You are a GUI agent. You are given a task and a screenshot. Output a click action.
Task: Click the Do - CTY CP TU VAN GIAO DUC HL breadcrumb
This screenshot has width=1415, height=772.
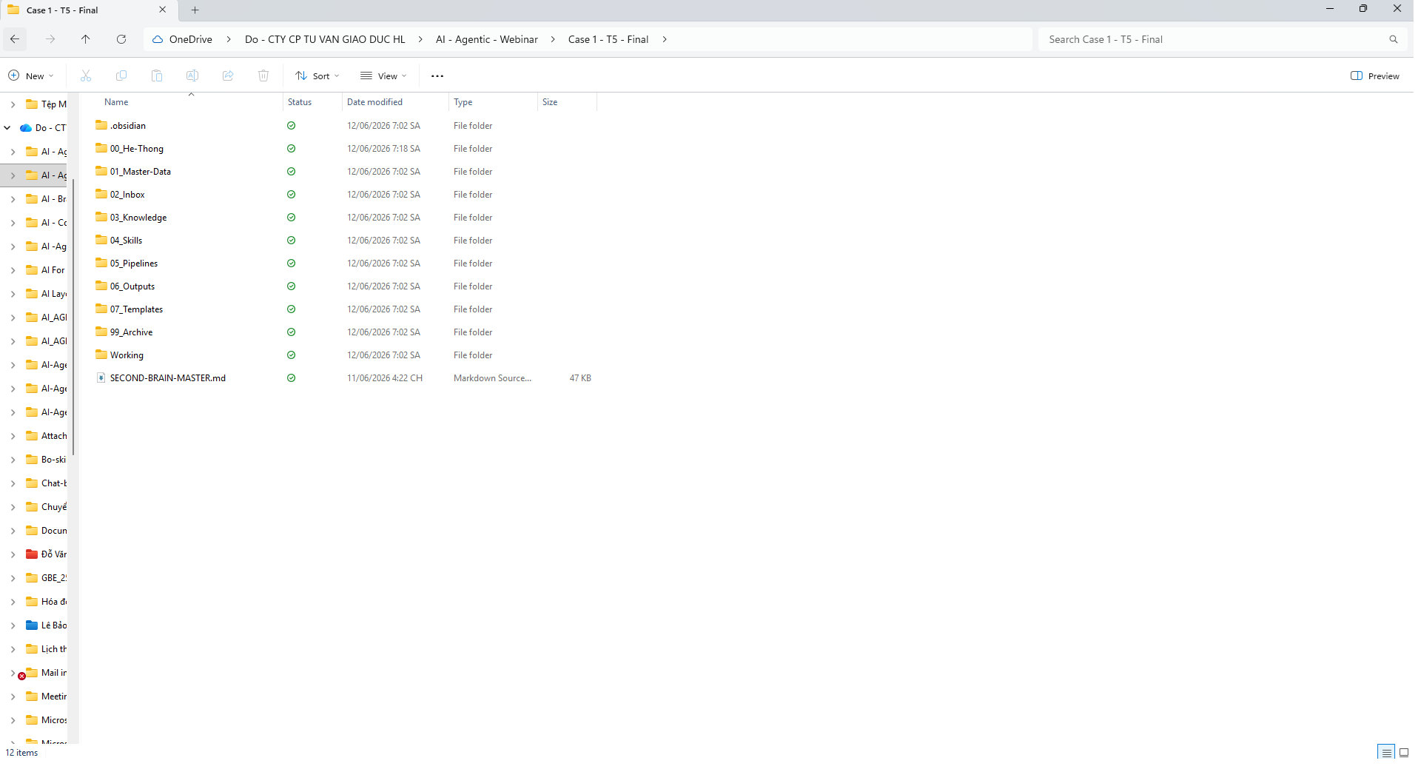point(325,39)
